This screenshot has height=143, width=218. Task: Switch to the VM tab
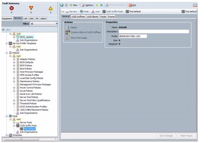(37, 19)
